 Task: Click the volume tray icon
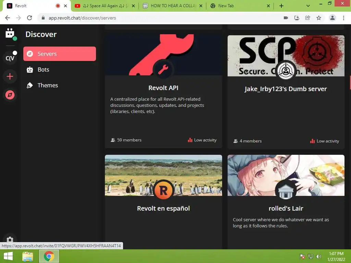point(319,256)
